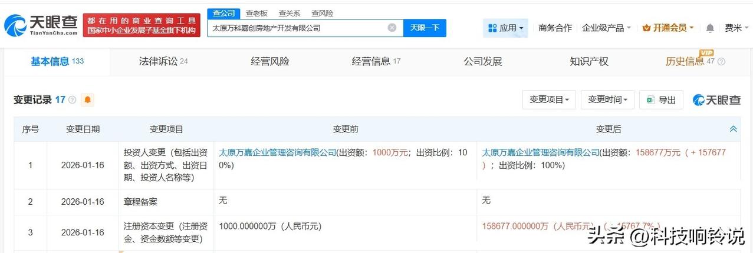Click the 变更项目 column header
Viewport: 753px width, 253px height.
[166, 129]
